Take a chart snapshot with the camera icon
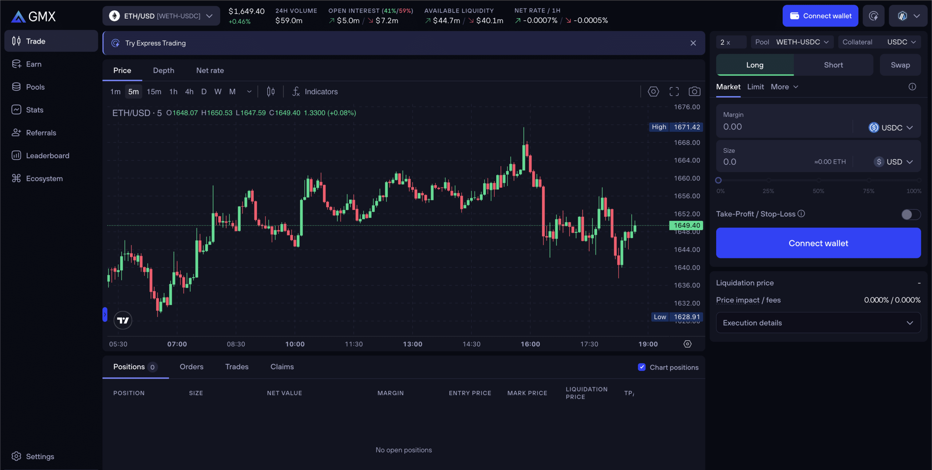 click(x=694, y=92)
